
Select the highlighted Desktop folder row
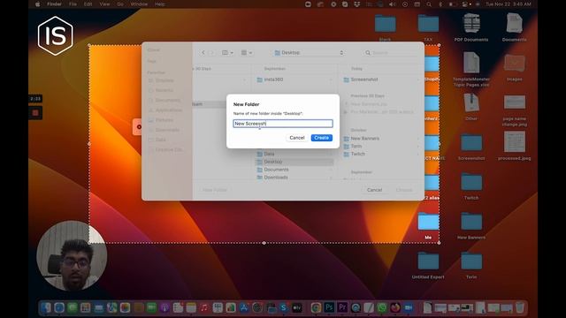(x=294, y=162)
